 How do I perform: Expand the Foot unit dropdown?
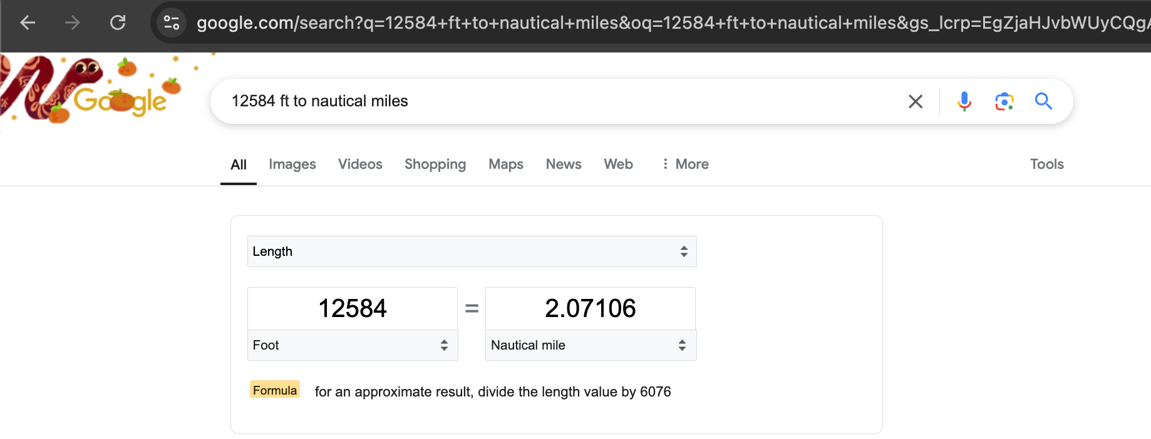click(x=353, y=345)
